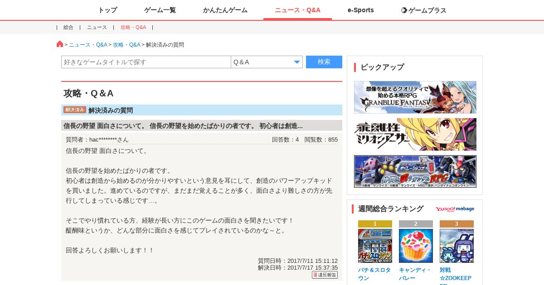Click the ゲームプラス gamepad icon
Image resolution: width=544 pixels, height=285 pixels.
(404, 10)
